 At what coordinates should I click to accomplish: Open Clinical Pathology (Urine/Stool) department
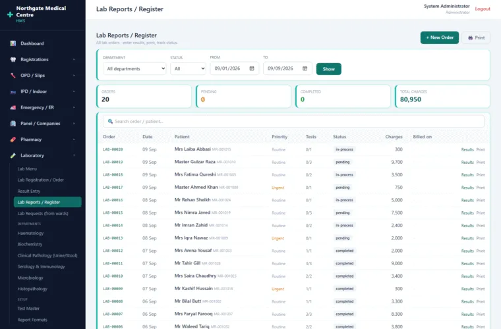coord(47,255)
